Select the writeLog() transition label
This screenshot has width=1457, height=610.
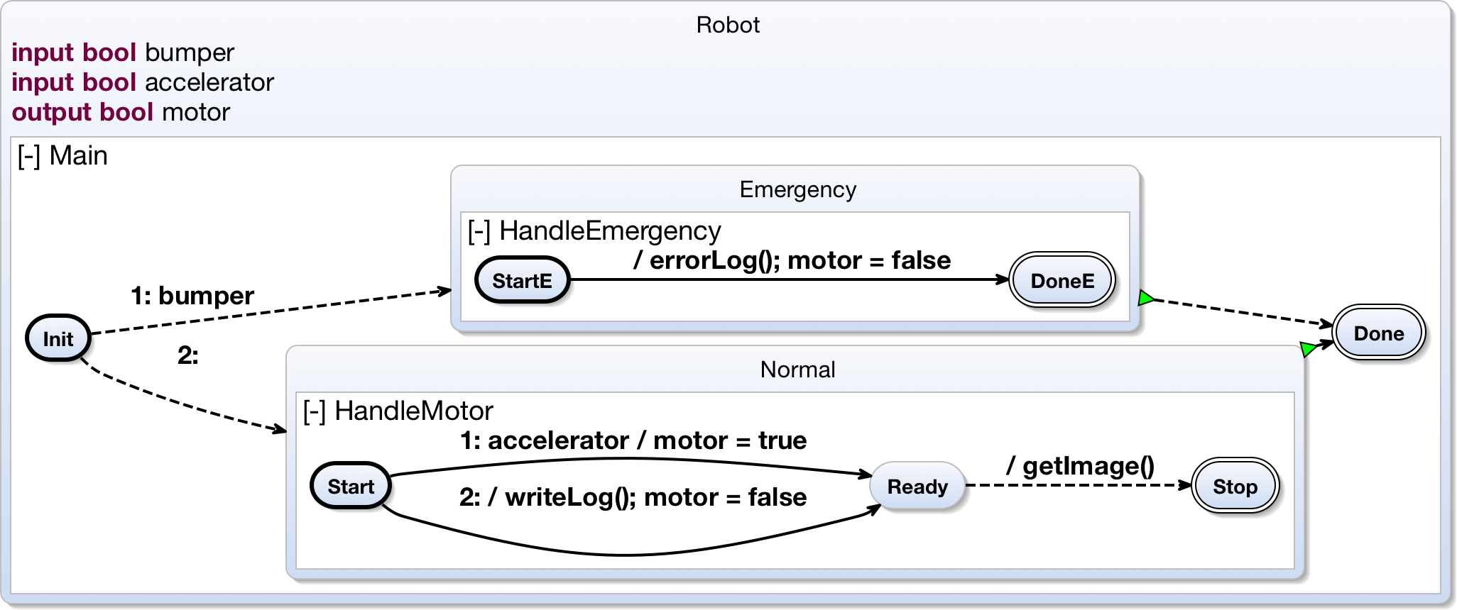coord(633,497)
